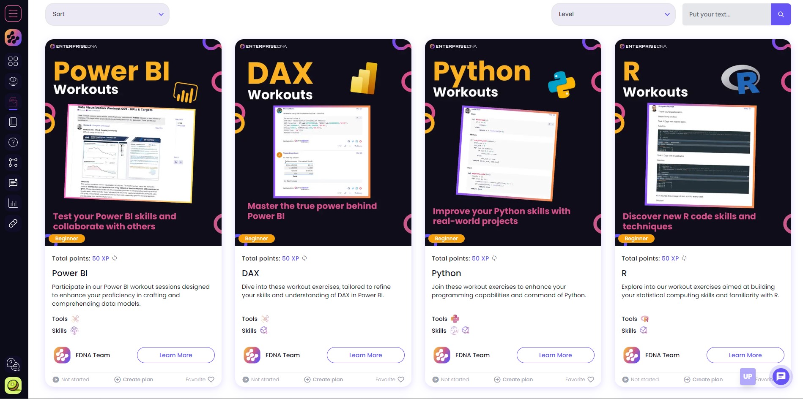Image resolution: width=803 pixels, height=399 pixels.
Task: Click Learn More on the Python card
Action: tap(556, 355)
